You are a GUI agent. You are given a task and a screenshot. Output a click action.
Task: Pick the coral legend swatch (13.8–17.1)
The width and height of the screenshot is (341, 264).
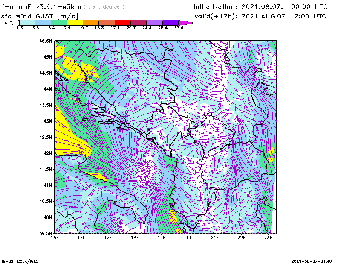point(107,23)
